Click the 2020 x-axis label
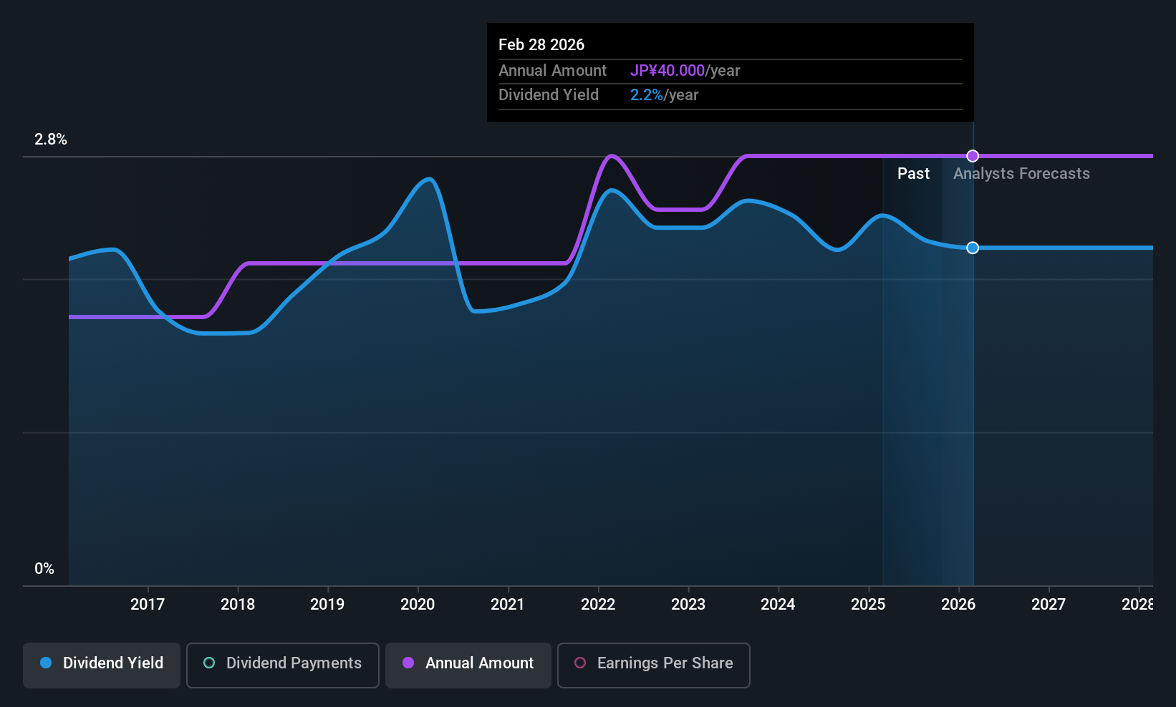 418,605
